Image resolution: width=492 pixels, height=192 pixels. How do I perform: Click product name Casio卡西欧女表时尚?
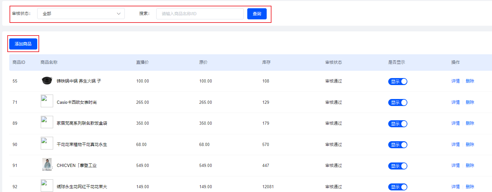(x=77, y=102)
